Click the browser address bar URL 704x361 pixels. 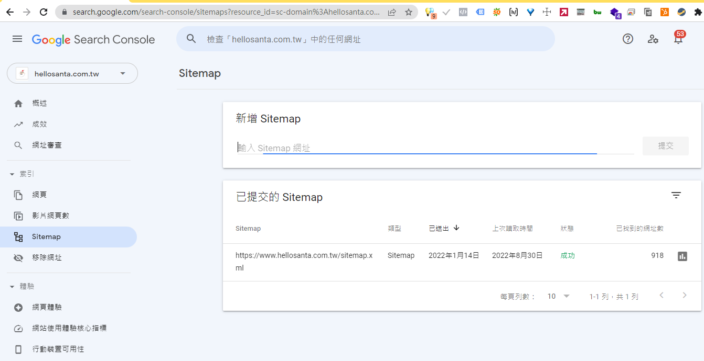[x=227, y=12]
